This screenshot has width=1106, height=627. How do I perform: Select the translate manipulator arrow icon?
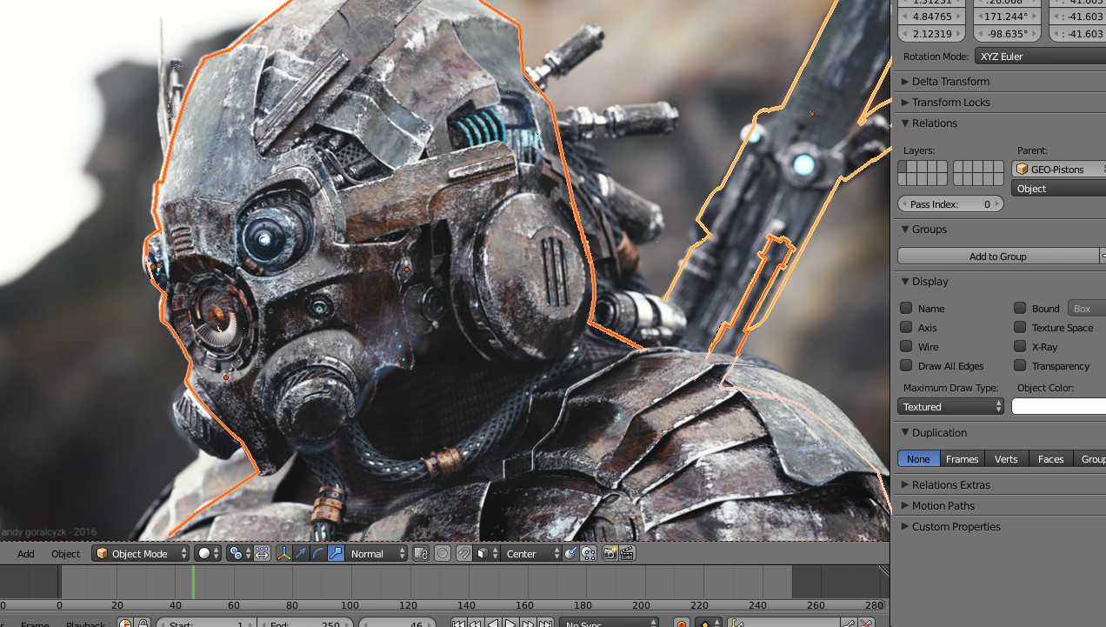pyautogui.click(x=301, y=553)
